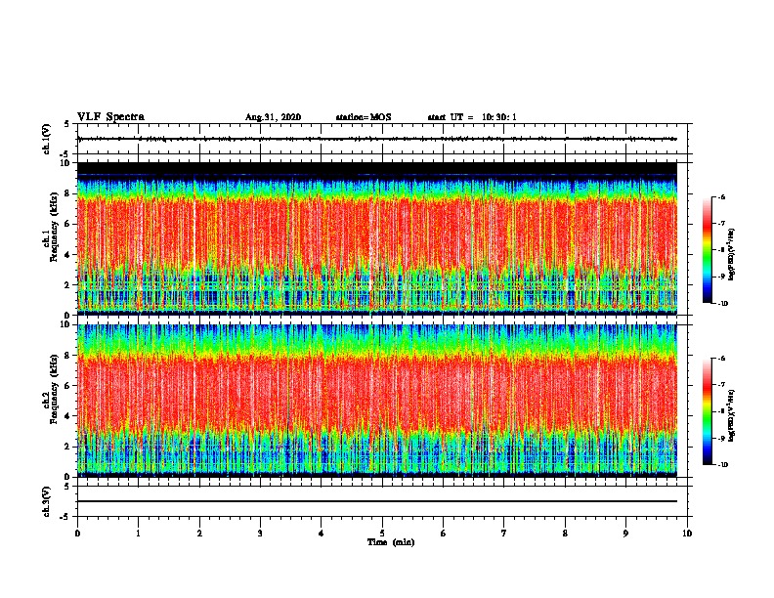Click time axis tick label "5"

(382, 534)
